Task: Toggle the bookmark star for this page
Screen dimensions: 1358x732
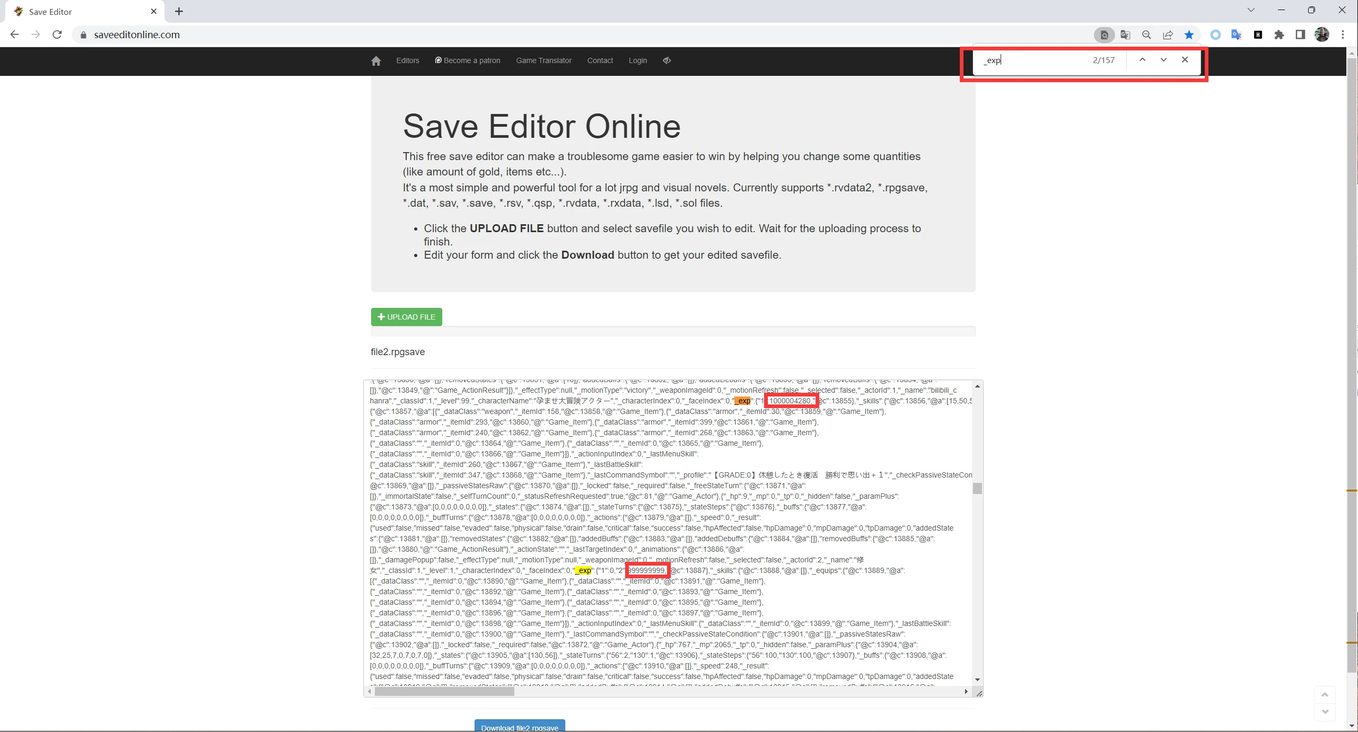Action: coord(1189,35)
